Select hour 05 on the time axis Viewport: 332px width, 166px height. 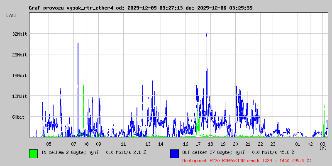(49, 144)
